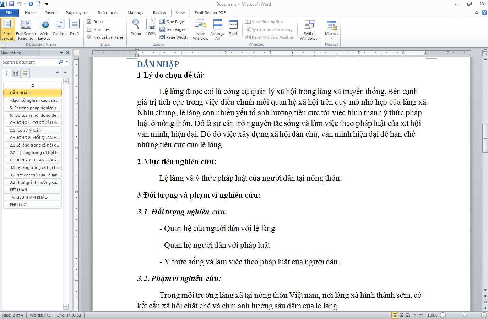Image resolution: width=488 pixels, height=319 pixels.
Task: Go to PHỤ LỤC heading
Action: pyautogui.click(x=32, y=205)
